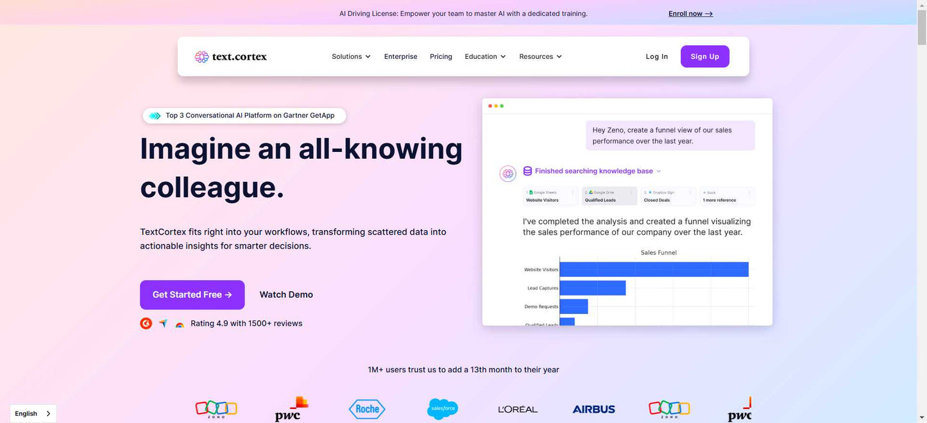The image size is (927, 423).
Task: Click the Zeno assistant avatar icon
Action: [508, 173]
